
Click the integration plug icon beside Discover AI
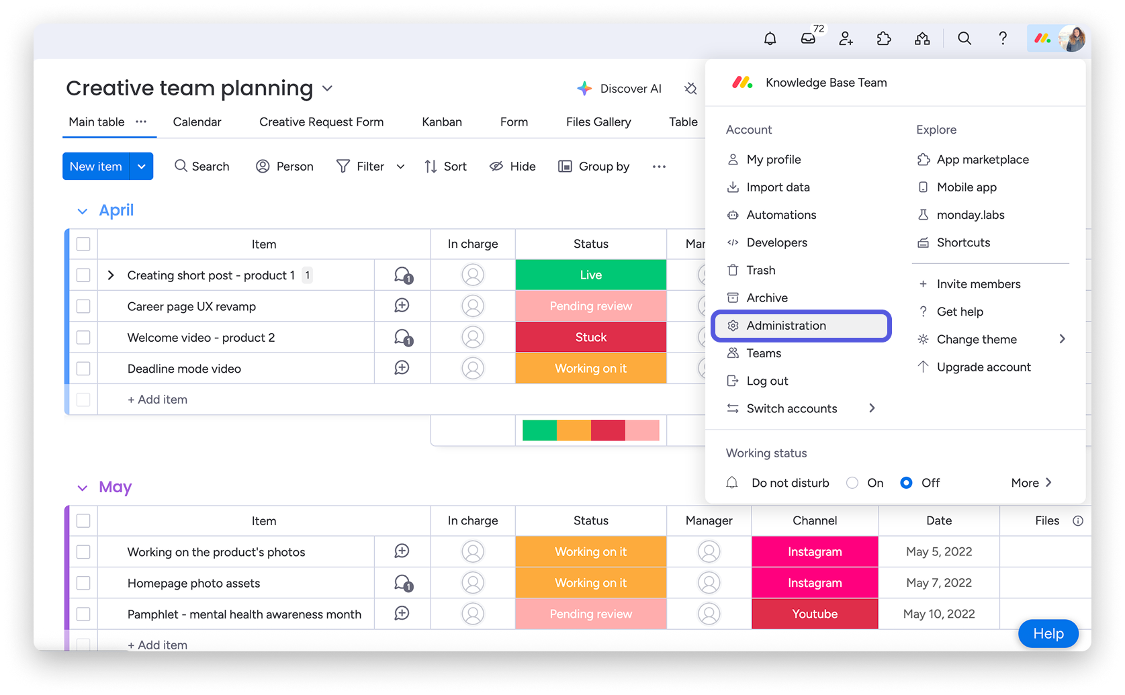tap(690, 89)
